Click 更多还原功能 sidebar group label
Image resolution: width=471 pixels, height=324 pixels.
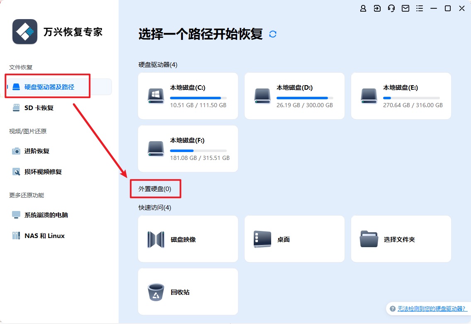click(x=27, y=196)
